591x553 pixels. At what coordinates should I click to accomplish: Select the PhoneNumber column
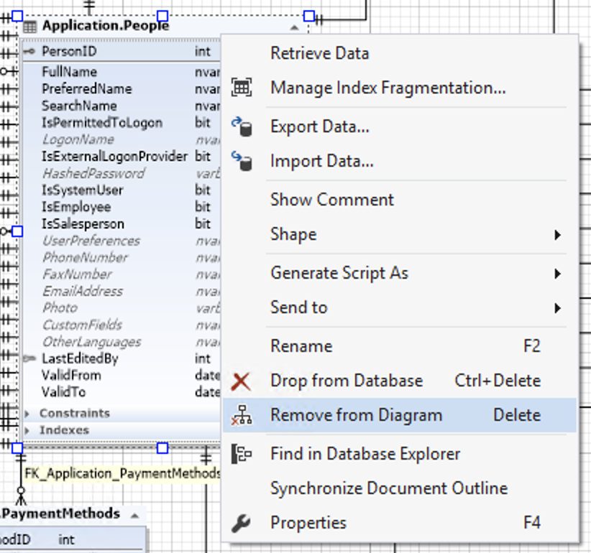(x=122, y=258)
